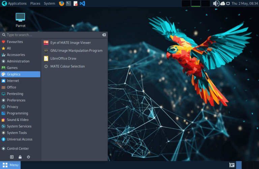
Task: Open the Pentesting category
Action: point(20,94)
